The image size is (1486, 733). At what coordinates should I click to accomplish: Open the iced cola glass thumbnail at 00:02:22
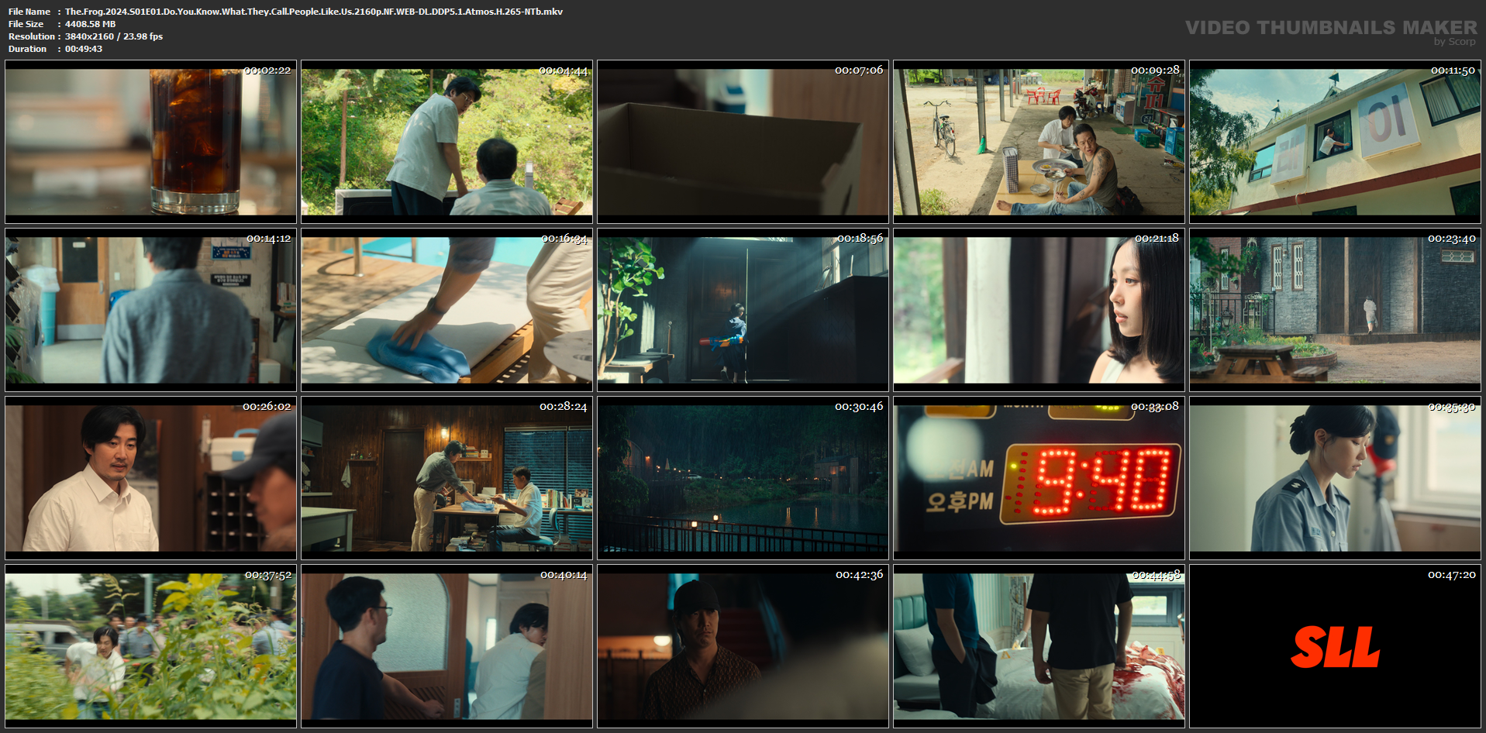click(x=150, y=142)
